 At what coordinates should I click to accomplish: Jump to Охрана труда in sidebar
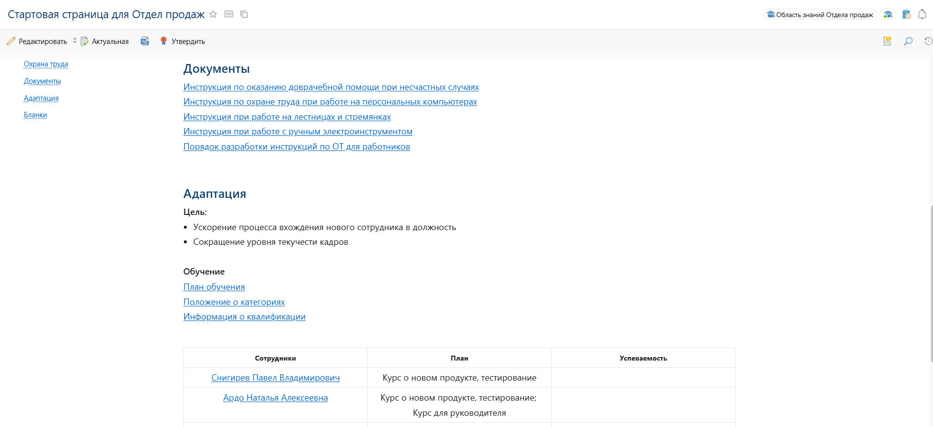tap(46, 64)
